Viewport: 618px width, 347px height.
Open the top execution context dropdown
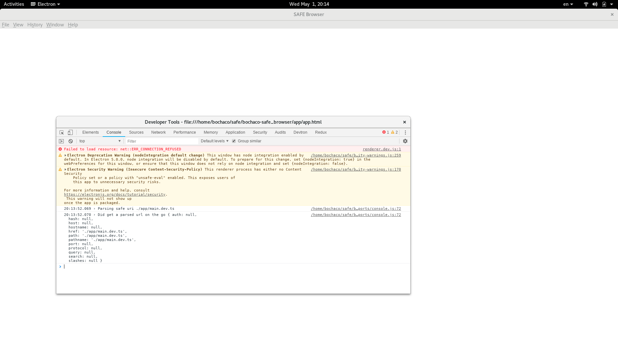tap(100, 141)
